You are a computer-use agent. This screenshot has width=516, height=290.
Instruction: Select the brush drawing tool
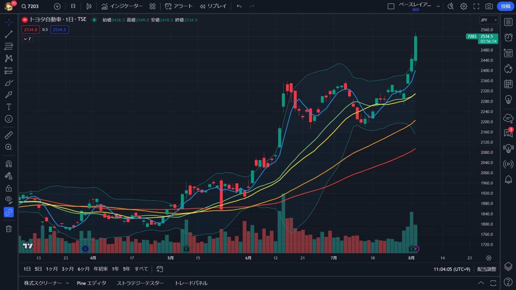click(x=9, y=83)
